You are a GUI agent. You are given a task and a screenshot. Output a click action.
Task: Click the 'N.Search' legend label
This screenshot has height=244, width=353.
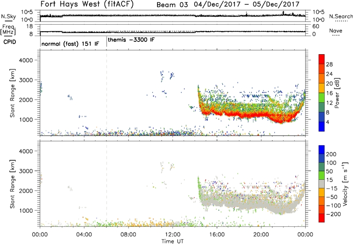click(341, 16)
